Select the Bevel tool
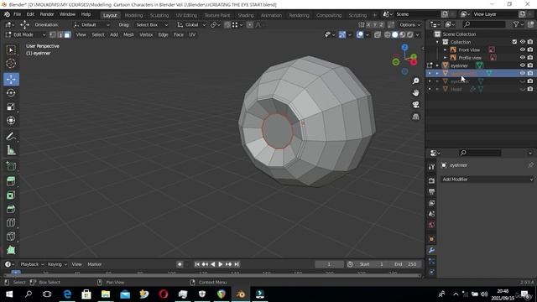537x302 pixels. point(11,209)
